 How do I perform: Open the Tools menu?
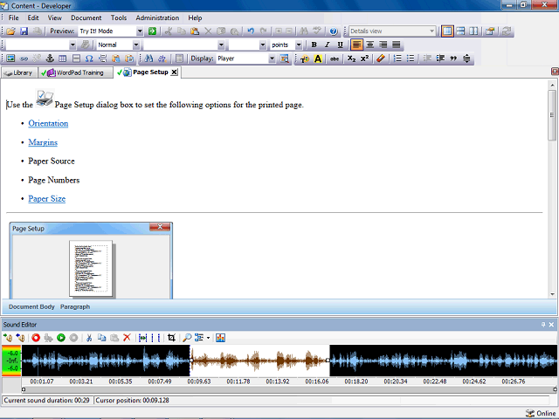pos(119,17)
